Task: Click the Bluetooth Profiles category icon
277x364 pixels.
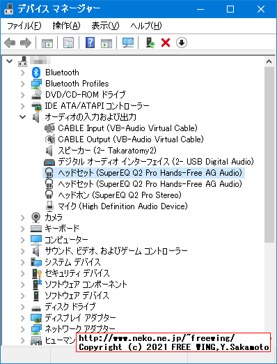Action: [x=36, y=84]
